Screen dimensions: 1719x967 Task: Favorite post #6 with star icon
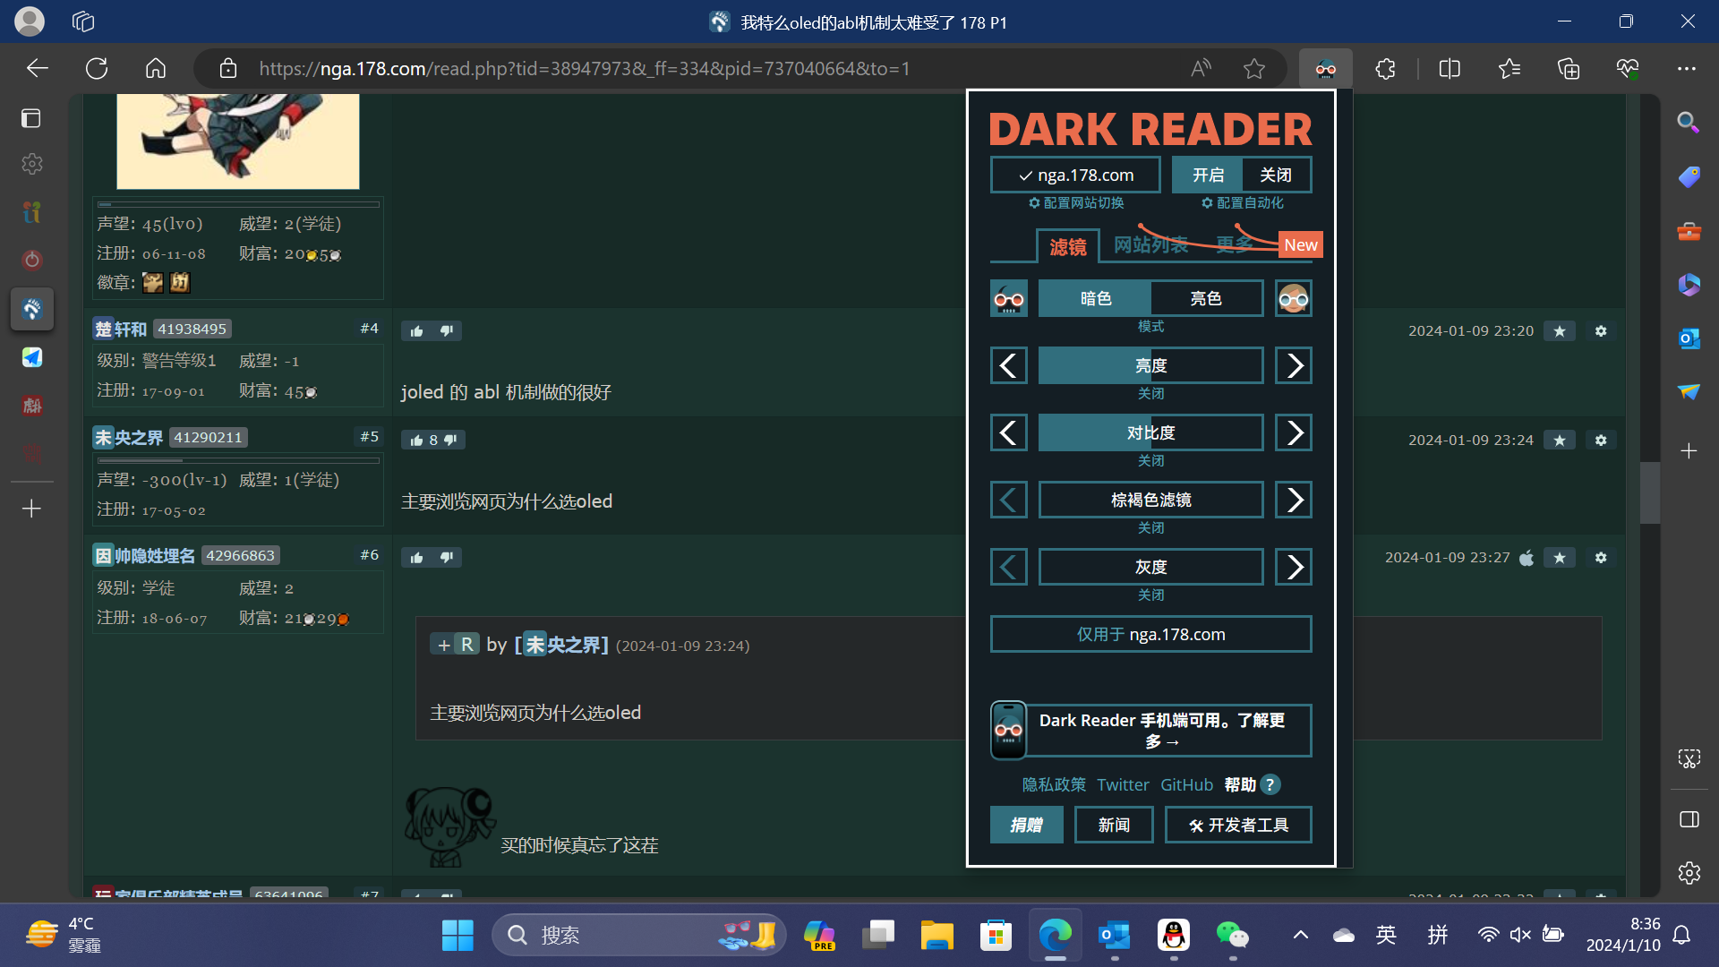tap(1559, 557)
